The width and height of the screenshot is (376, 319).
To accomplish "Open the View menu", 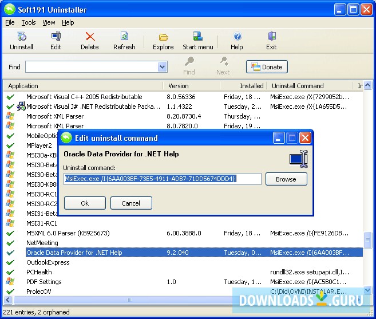I will coord(49,22).
